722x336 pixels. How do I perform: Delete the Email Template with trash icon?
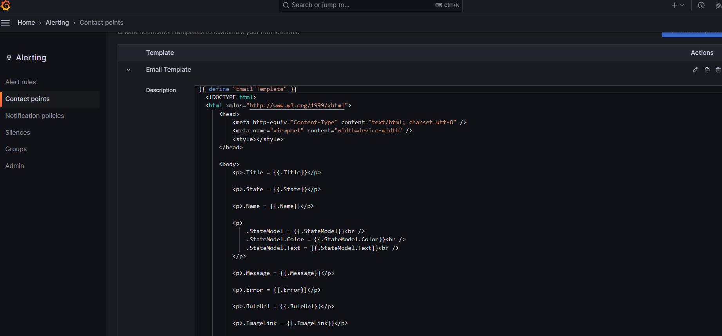click(718, 70)
